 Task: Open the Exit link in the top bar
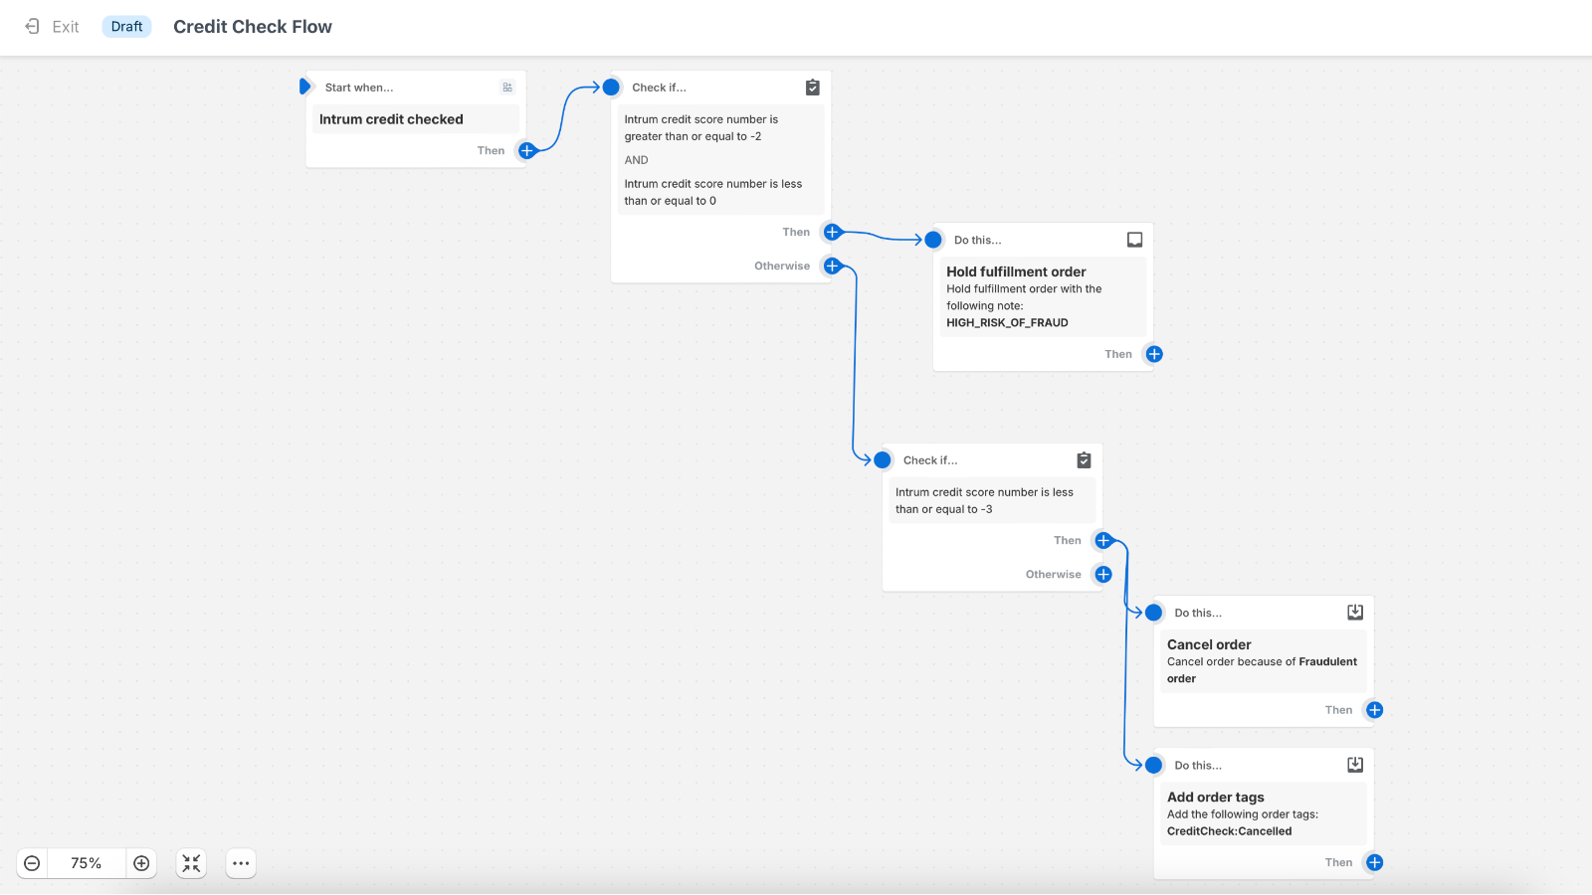point(64,27)
